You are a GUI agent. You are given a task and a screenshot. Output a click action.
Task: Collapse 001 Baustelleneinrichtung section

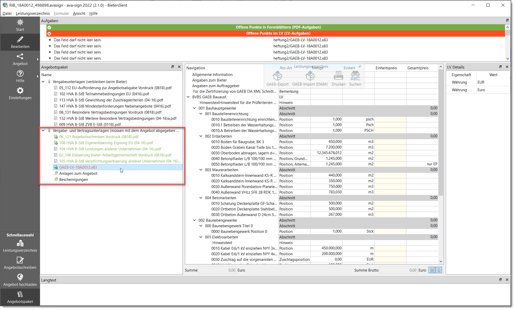[x=201, y=114]
